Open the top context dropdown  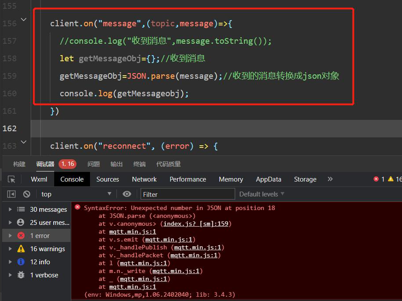click(x=76, y=194)
